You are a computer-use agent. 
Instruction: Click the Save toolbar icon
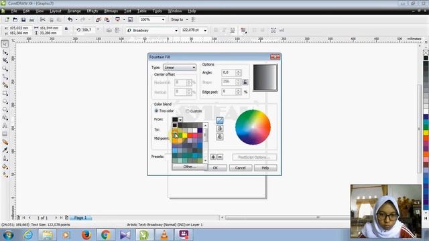(23, 19)
